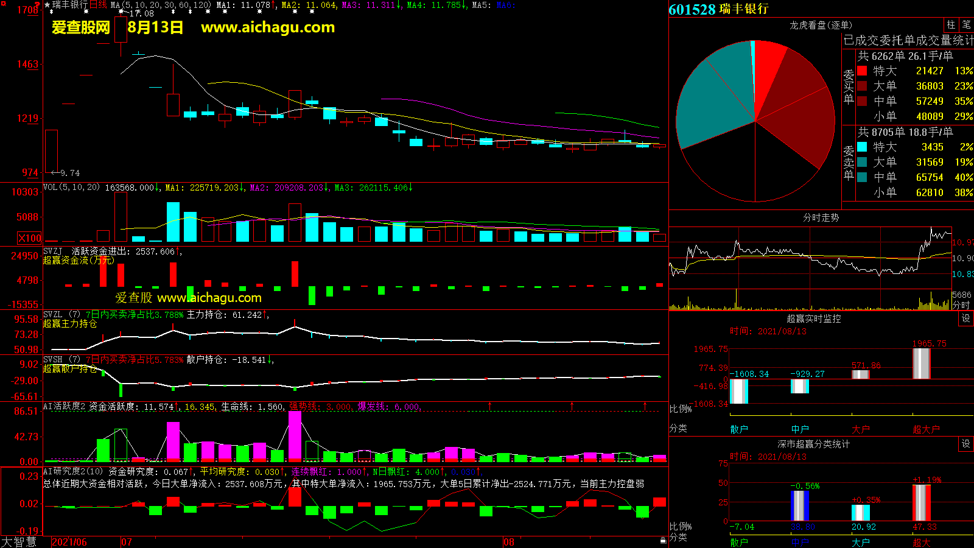Open the VOL(5,10,20) indicator parameters
Image resolution: width=974 pixels, height=548 pixels.
(x=71, y=188)
